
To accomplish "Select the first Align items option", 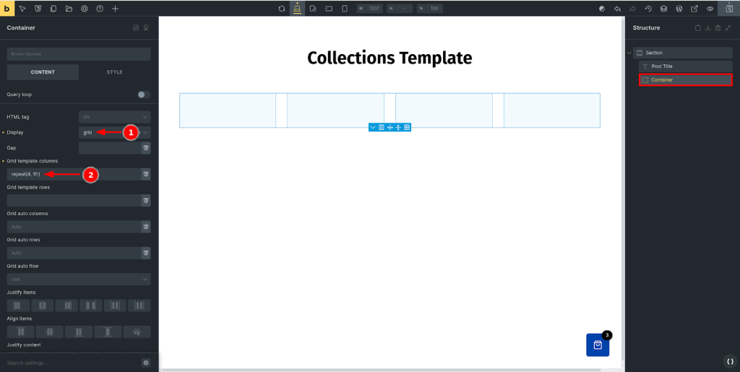I will [x=21, y=332].
